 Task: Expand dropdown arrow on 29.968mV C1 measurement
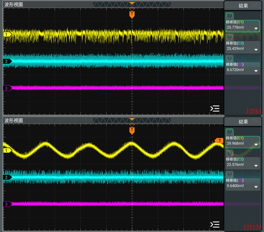click(256, 144)
